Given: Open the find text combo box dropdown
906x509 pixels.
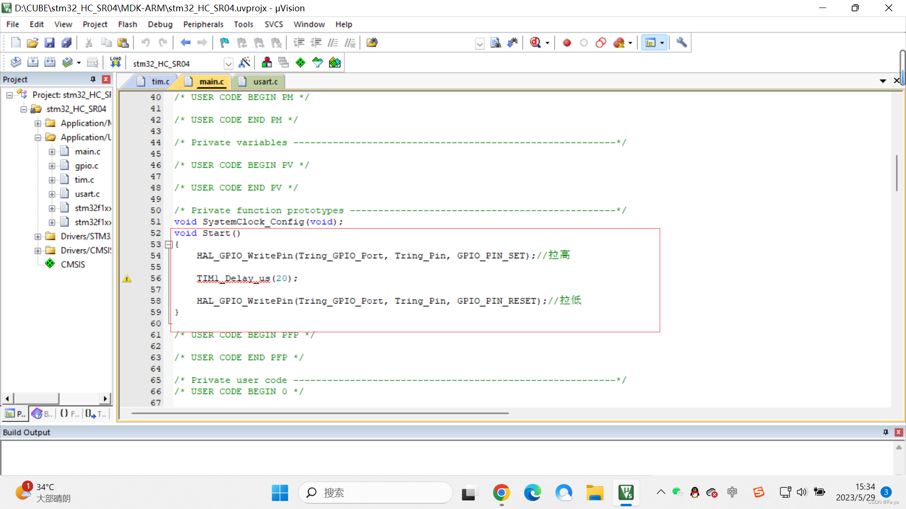Looking at the screenshot, I should point(480,44).
